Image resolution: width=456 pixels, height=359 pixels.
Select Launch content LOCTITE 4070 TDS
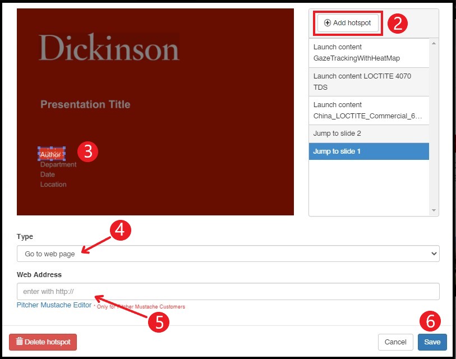(369, 82)
